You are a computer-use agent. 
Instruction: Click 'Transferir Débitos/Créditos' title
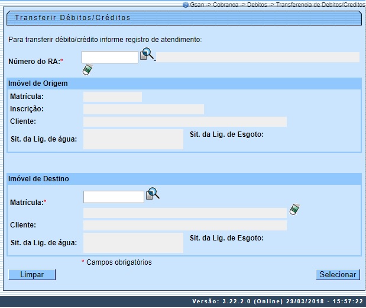pyautogui.click(x=73, y=18)
